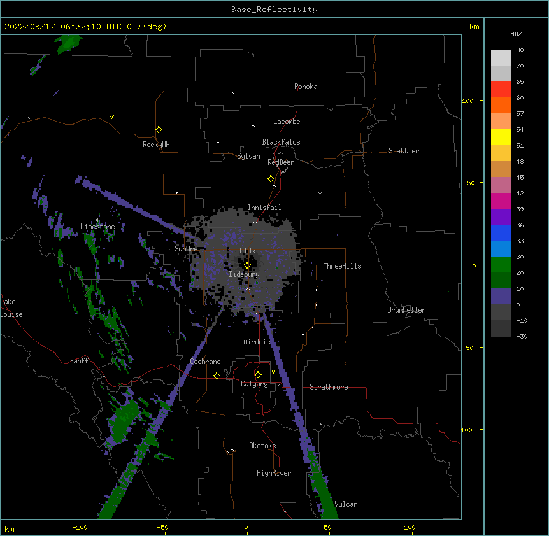Click the Lake Louise label
The width and height of the screenshot is (549, 536).
[11, 308]
